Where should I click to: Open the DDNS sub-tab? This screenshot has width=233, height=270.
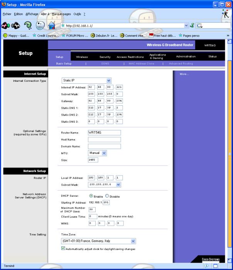105,63
